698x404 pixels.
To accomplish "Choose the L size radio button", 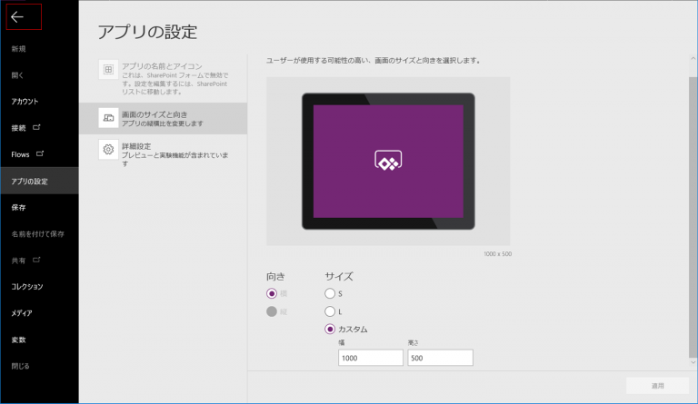I will pyautogui.click(x=330, y=311).
